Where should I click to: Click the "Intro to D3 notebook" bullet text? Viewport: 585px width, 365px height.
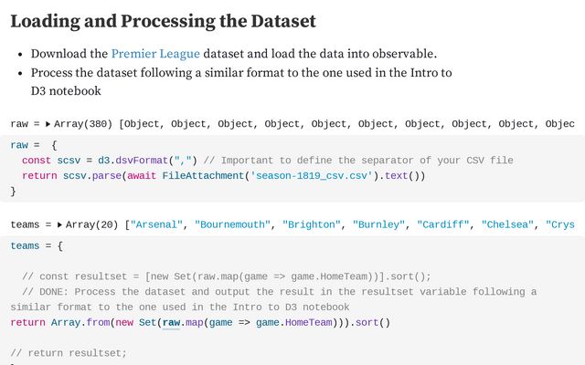(x=241, y=81)
